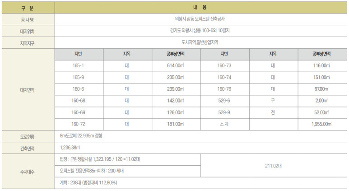Screen dimensions: 349x191
Task: Click the 내 용 header cell
Action: 200,8
